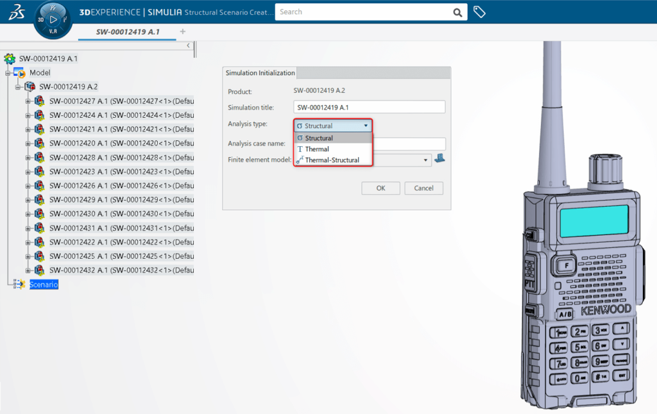Click the SW-00012419 A.2 product icon
Image resolution: width=657 pixels, height=414 pixels.
[x=30, y=87]
